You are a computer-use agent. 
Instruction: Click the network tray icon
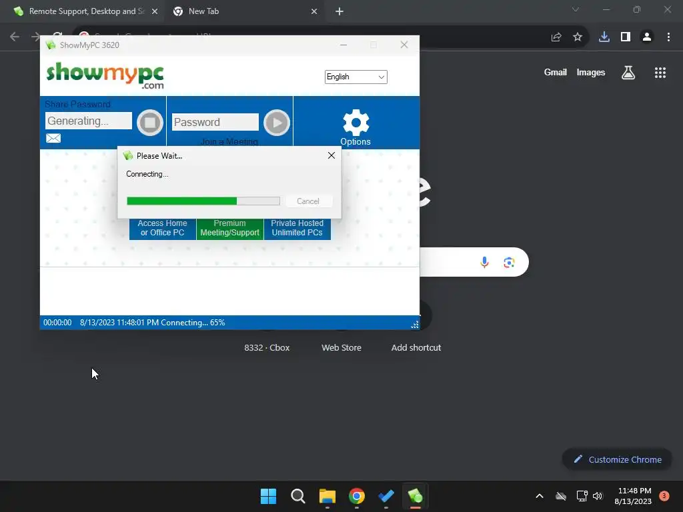click(582, 496)
